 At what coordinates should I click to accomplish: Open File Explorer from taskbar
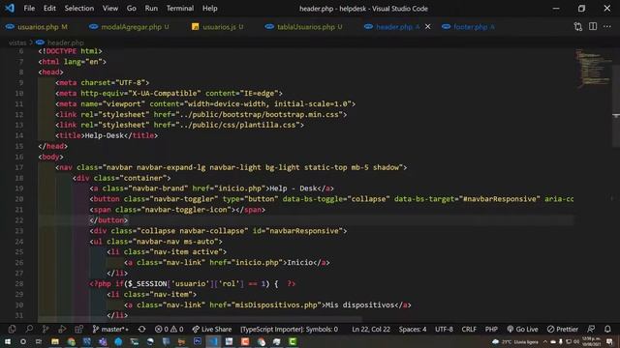tap(55, 341)
